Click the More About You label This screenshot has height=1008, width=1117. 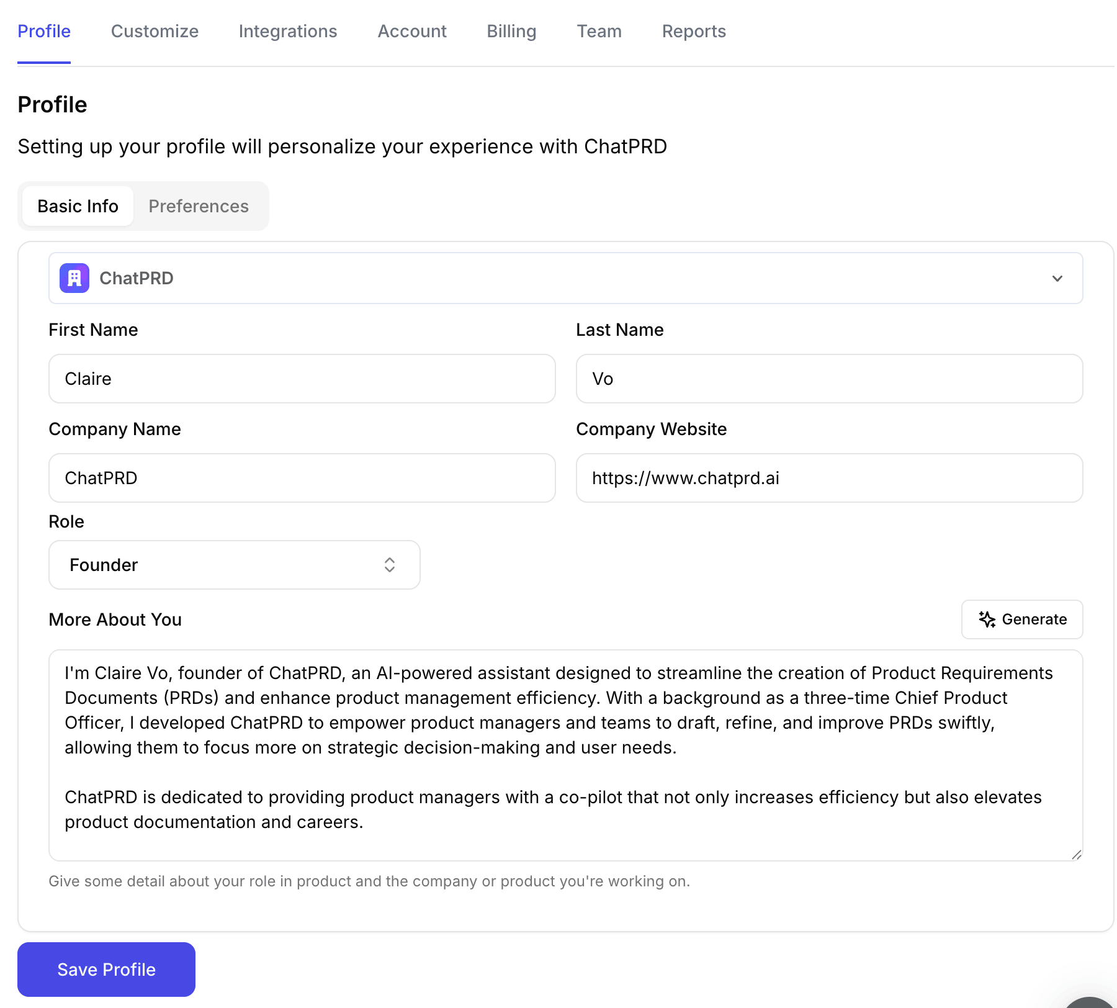115,619
